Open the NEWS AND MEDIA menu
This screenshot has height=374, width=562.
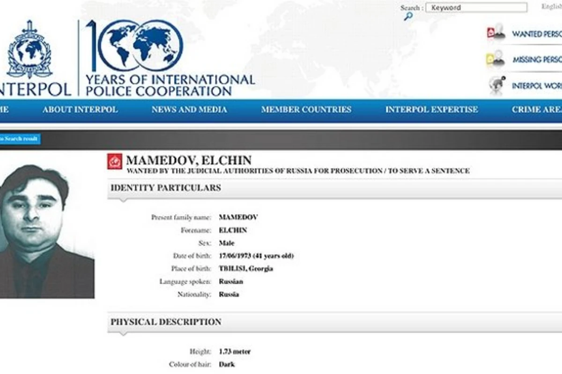pos(189,110)
